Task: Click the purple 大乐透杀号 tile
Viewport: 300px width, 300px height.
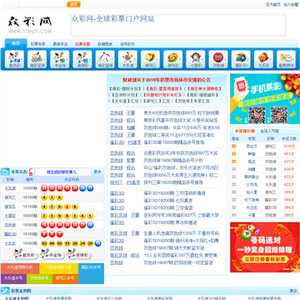Action: tap(13, 278)
